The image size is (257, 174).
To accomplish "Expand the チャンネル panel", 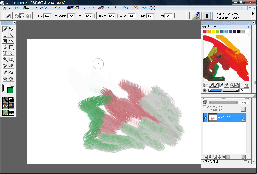I will coord(203,162).
